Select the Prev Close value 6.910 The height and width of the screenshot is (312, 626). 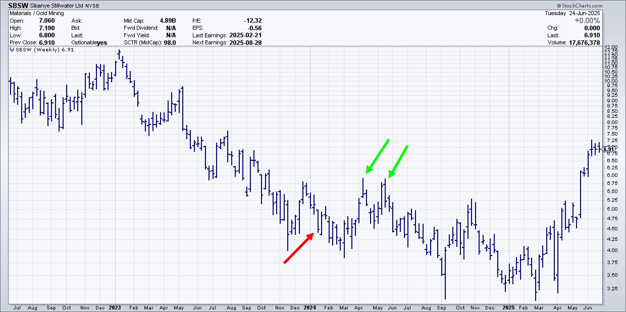click(x=47, y=43)
